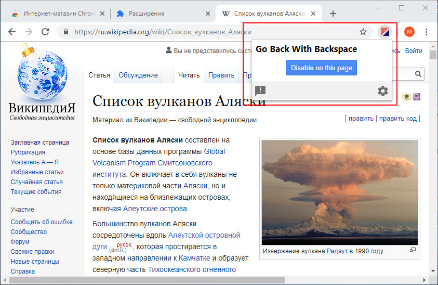
Task: Open the volcano eruption photo
Action: click(x=340, y=192)
